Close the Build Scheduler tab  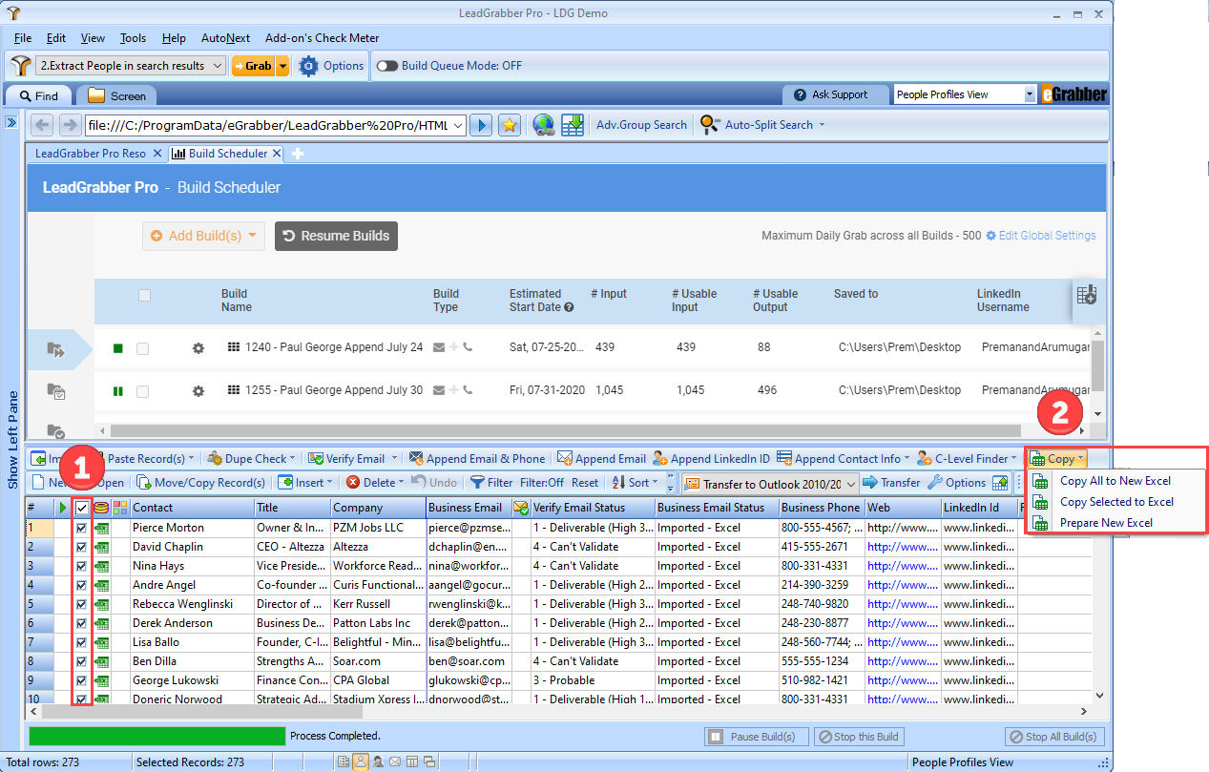pyautogui.click(x=277, y=154)
